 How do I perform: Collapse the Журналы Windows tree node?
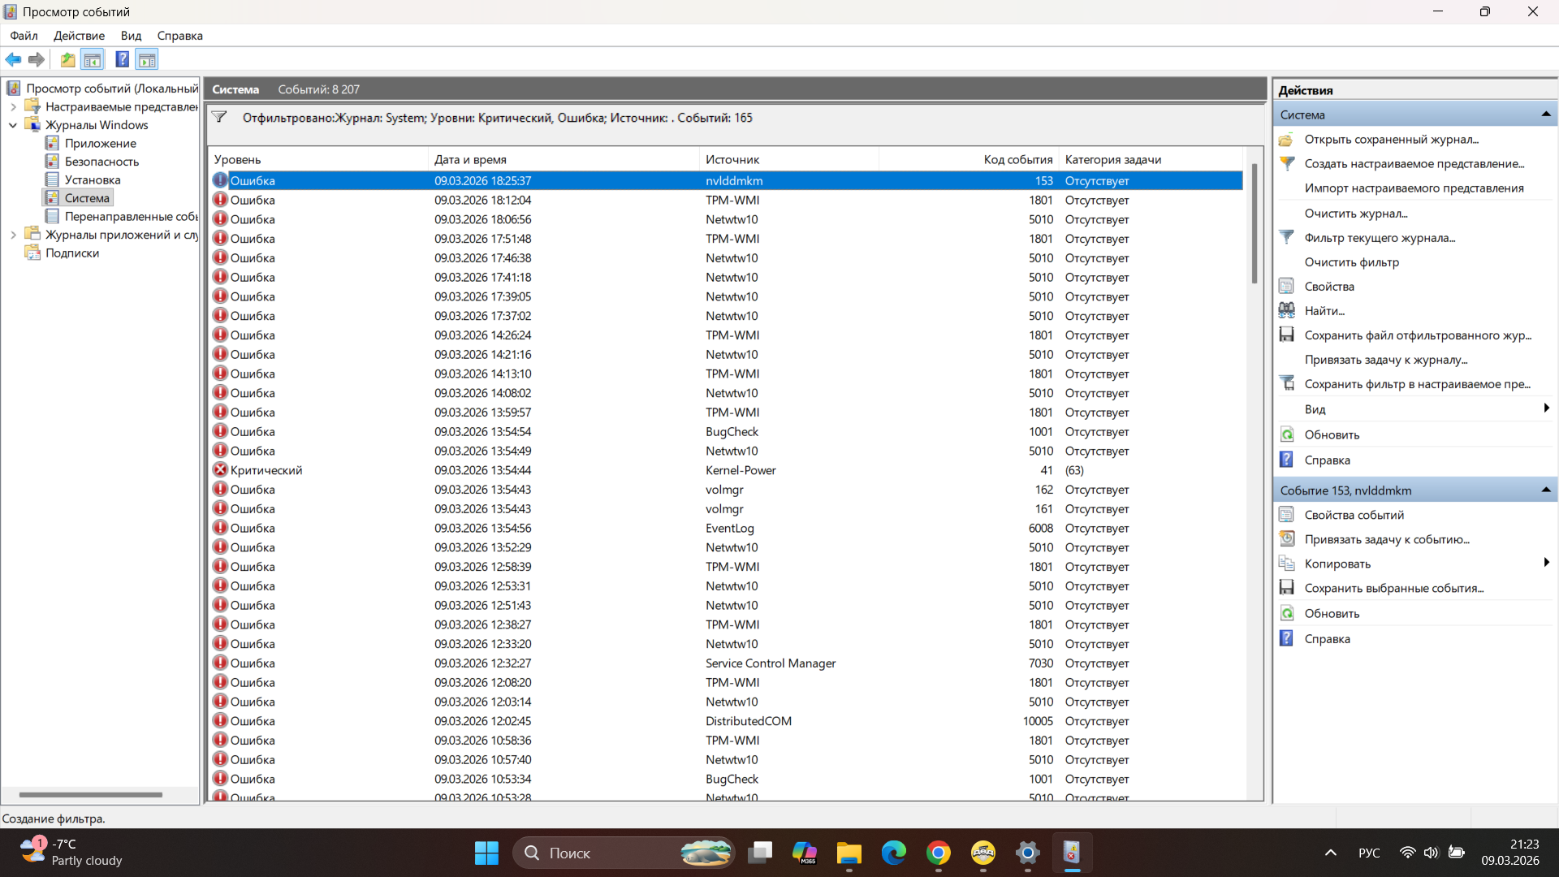[13, 125]
